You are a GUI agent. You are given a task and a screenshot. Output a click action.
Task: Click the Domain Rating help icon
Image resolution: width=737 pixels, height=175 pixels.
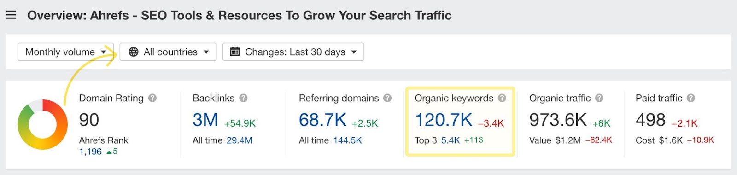pos(152,98)
